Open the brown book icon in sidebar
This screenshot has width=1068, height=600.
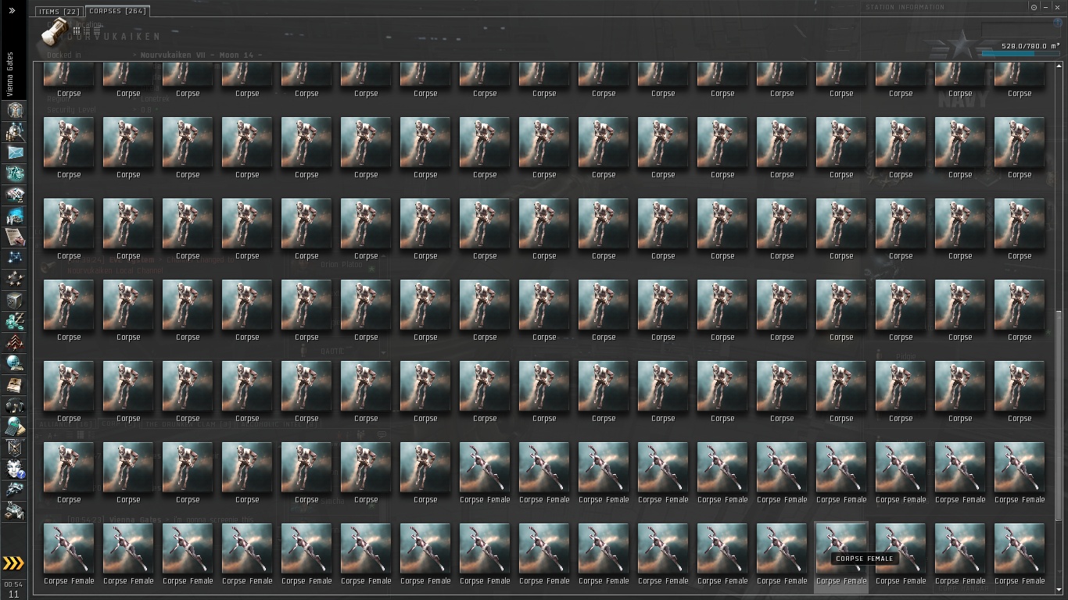tap(15, 384)
